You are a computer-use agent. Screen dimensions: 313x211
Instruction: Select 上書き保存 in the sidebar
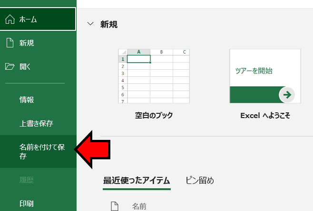click(36, 124)
